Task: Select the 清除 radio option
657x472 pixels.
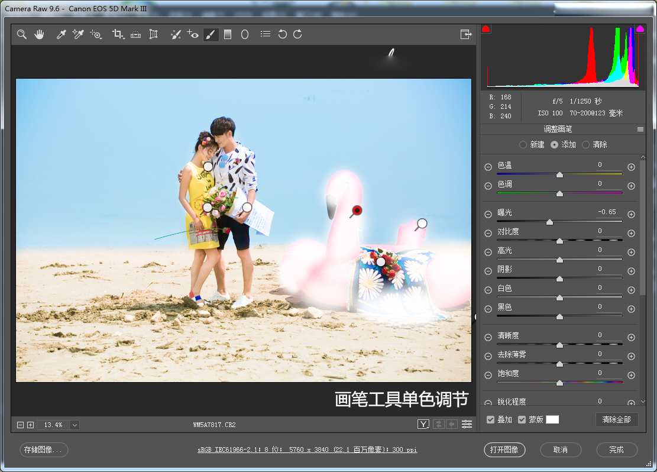Action: [x=586, y=145]
